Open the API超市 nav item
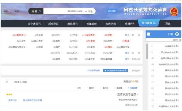Viewport: 182px width, 111px height. point(130,24)
